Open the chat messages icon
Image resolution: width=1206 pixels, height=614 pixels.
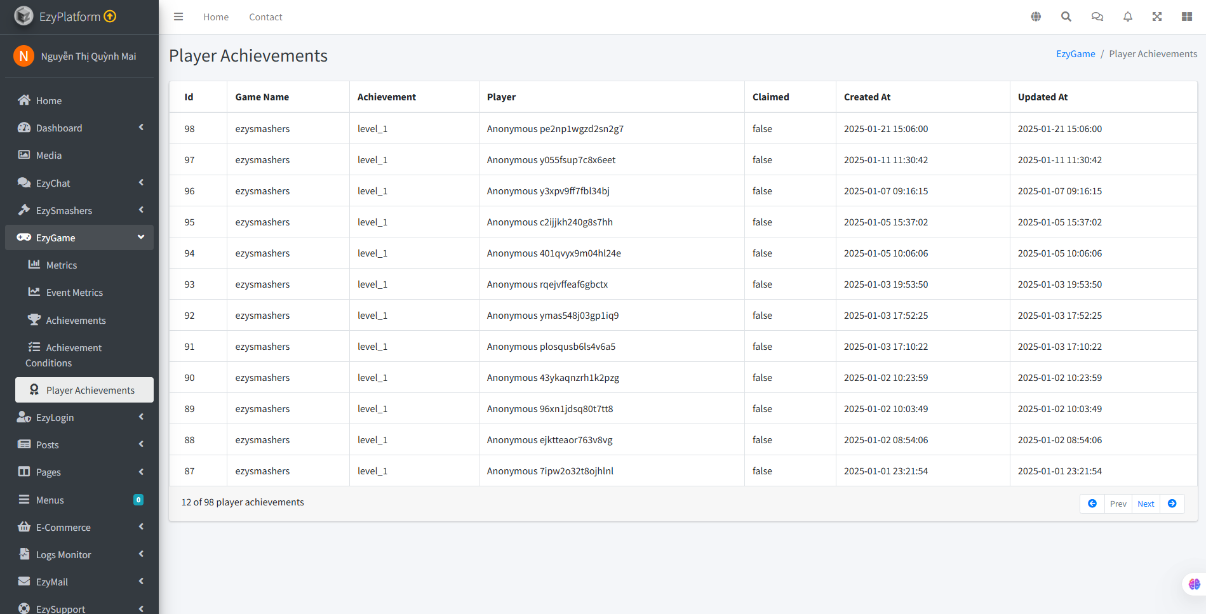(1097, 17)
